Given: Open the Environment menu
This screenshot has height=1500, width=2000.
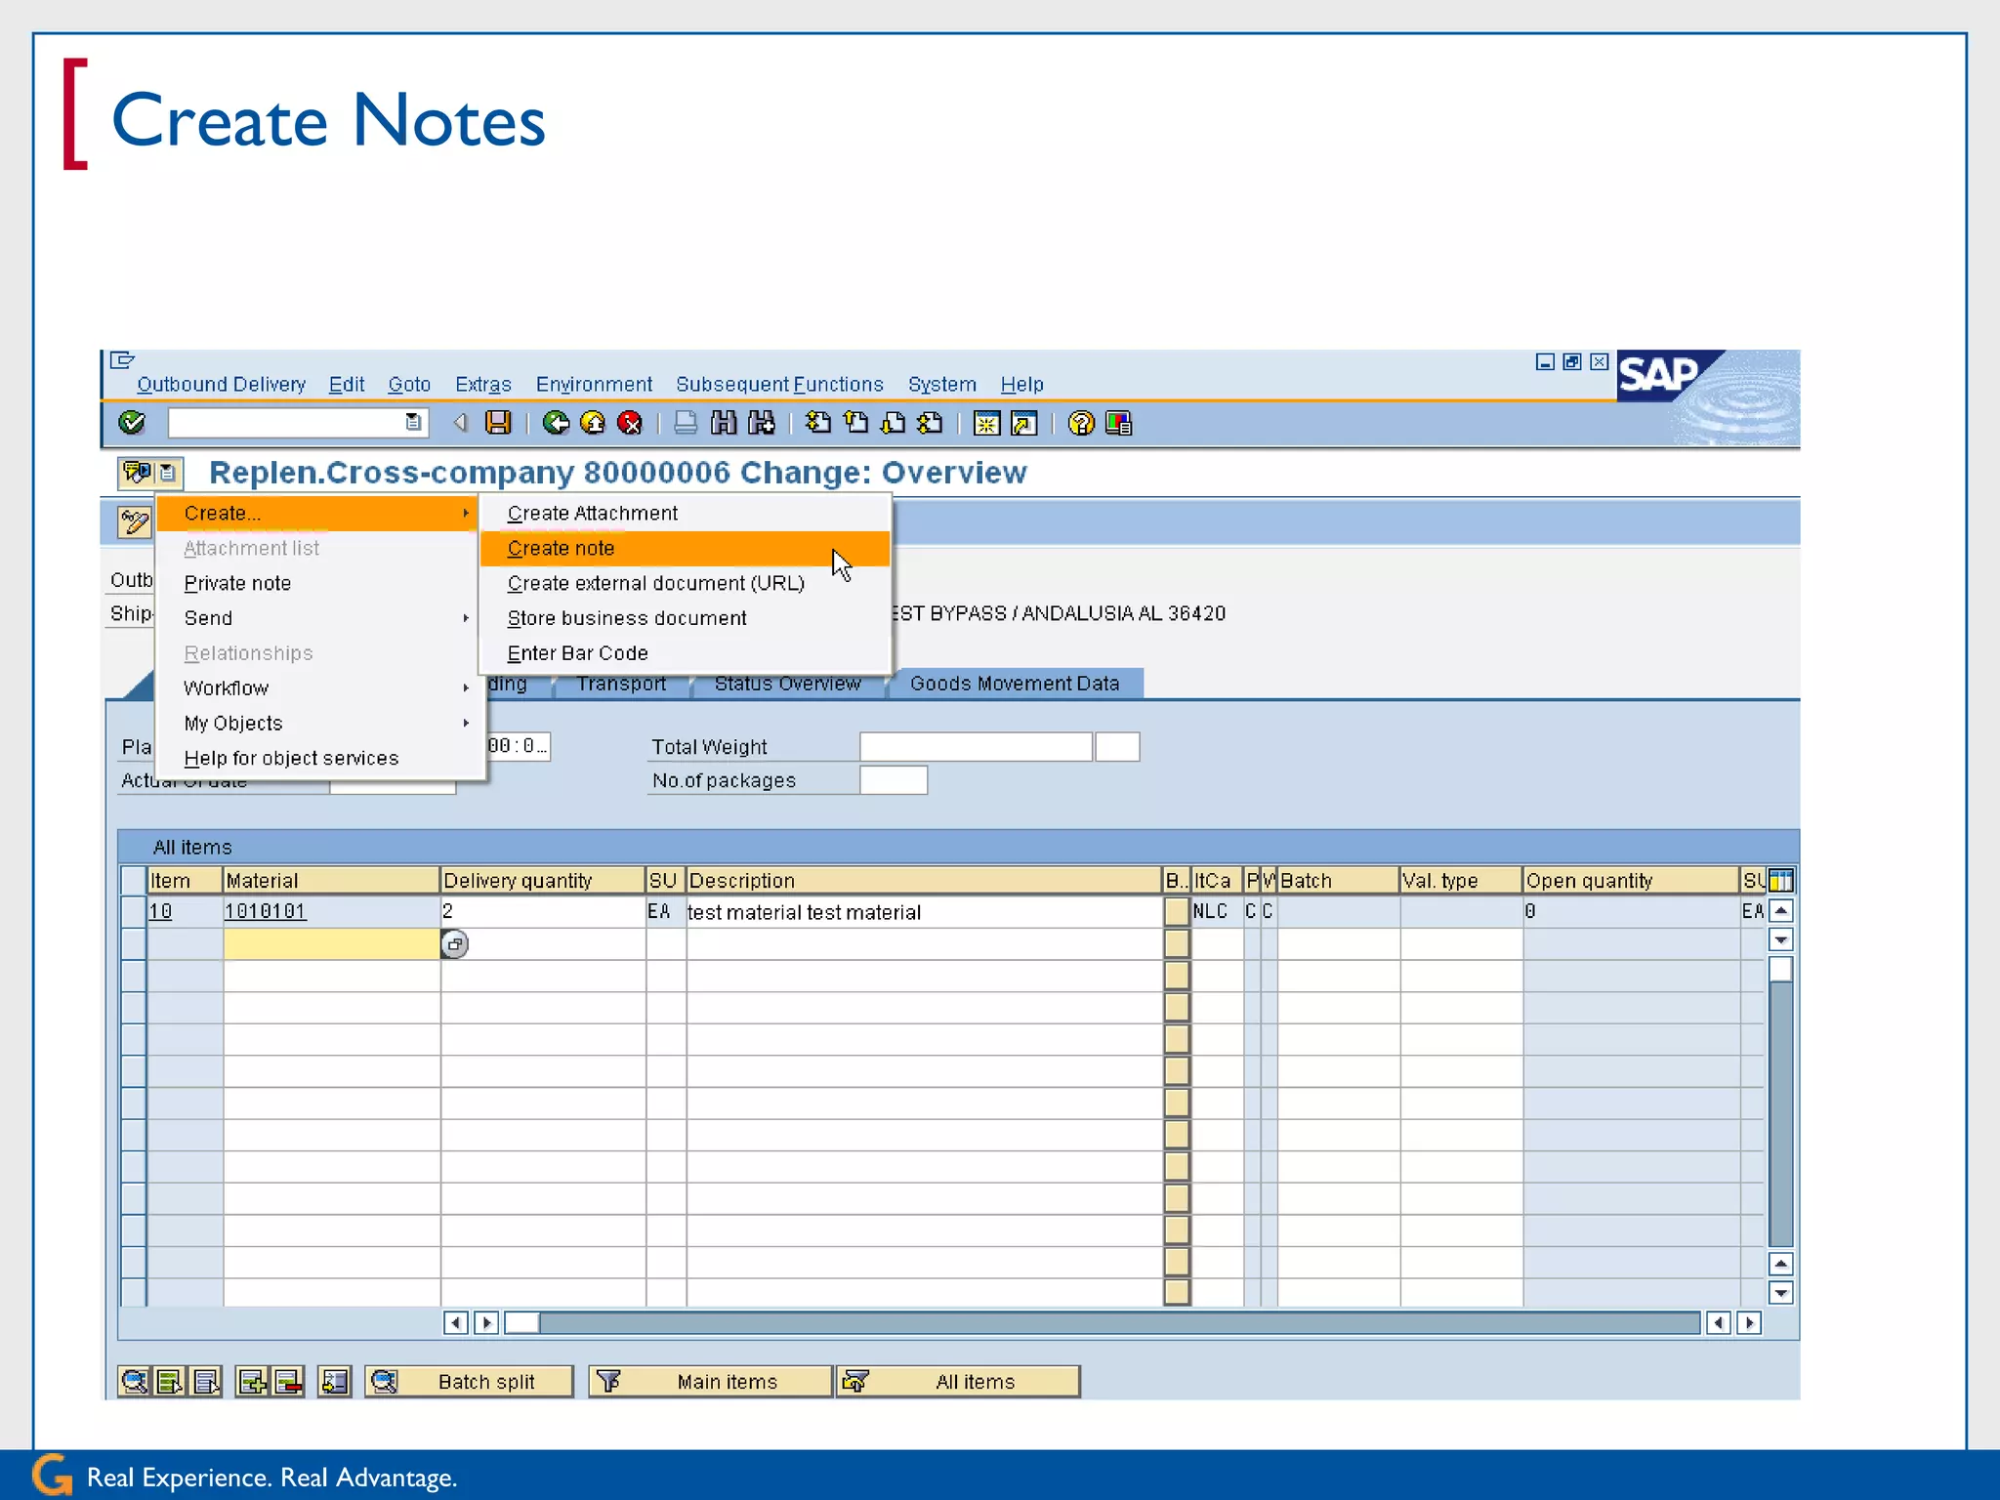Looking at the screenshot, I should tap(594, 384).
